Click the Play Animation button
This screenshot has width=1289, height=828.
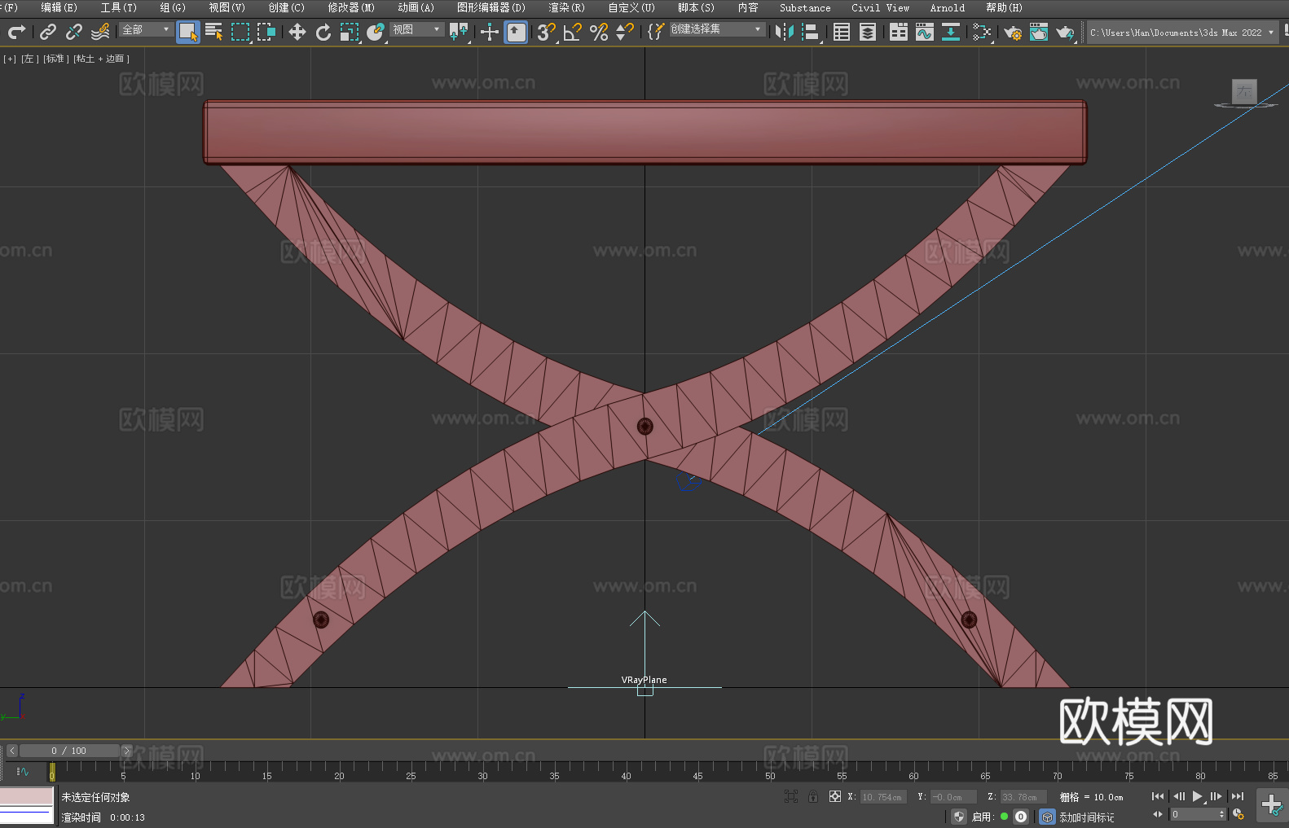click(1198, 796)
